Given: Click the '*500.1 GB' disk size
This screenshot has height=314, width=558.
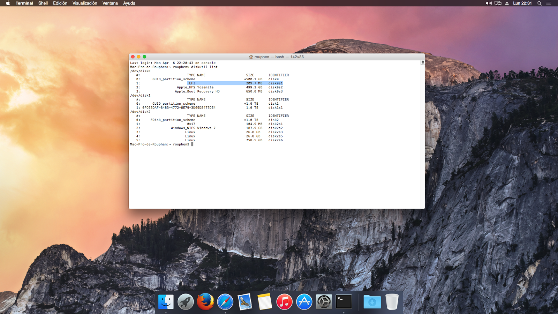Looking at the screenshot, I should [x=253, y=79].
